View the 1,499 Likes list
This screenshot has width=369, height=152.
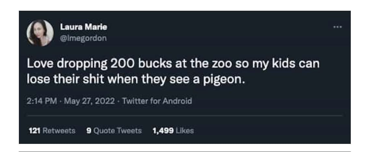point(173,131)
